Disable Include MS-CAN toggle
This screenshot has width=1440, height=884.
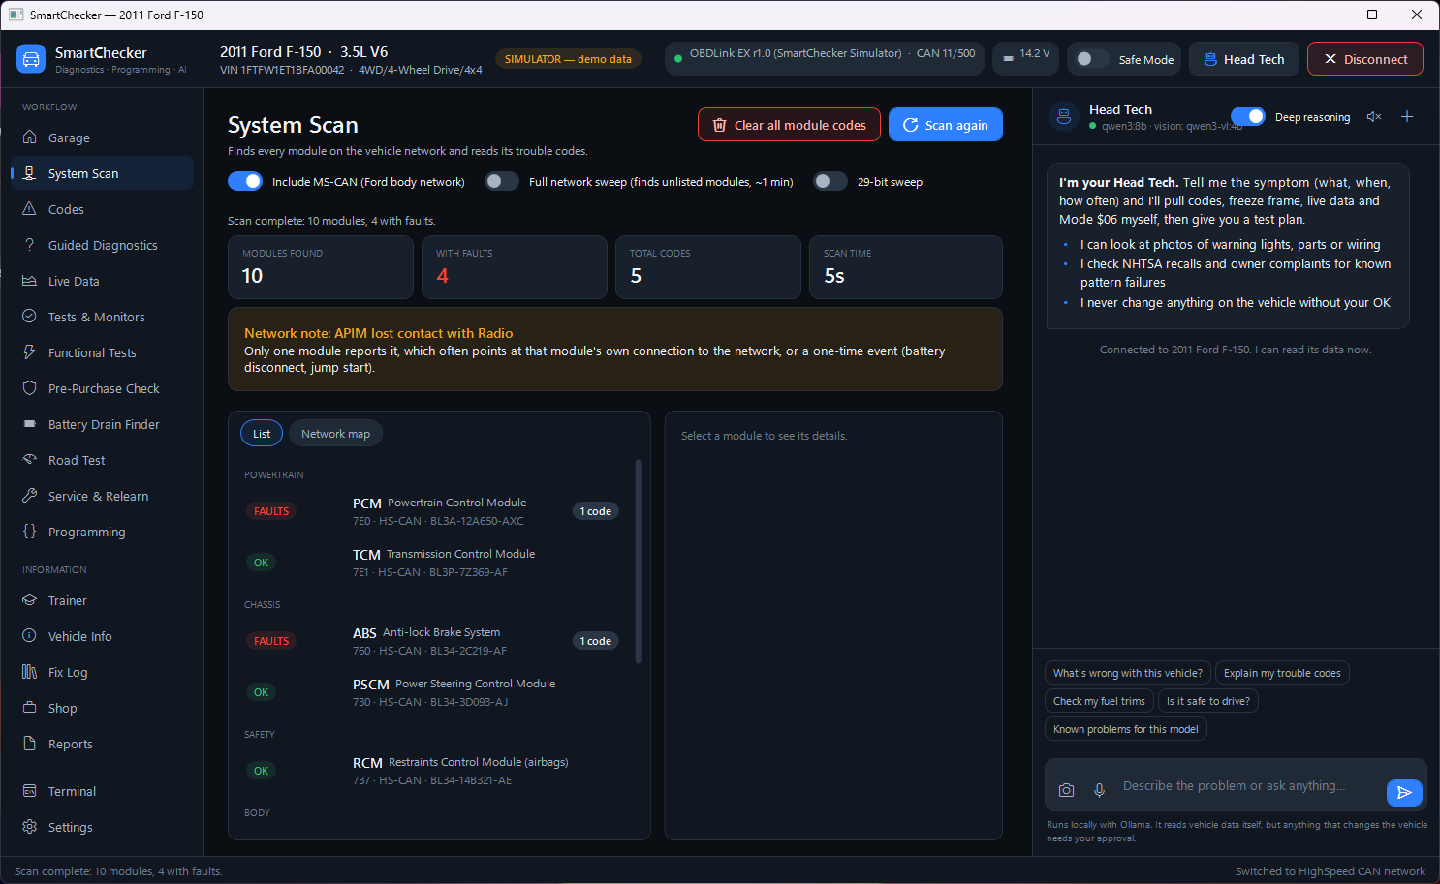pos(245,181)
